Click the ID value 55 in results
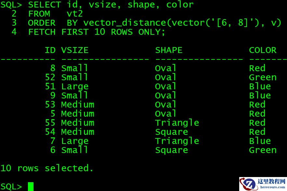Screen dimensions: 287x191 pos(50,123)
